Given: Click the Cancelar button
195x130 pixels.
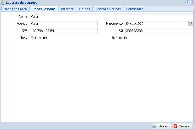Looking at the screenshot, I should [x=182, y=126].
